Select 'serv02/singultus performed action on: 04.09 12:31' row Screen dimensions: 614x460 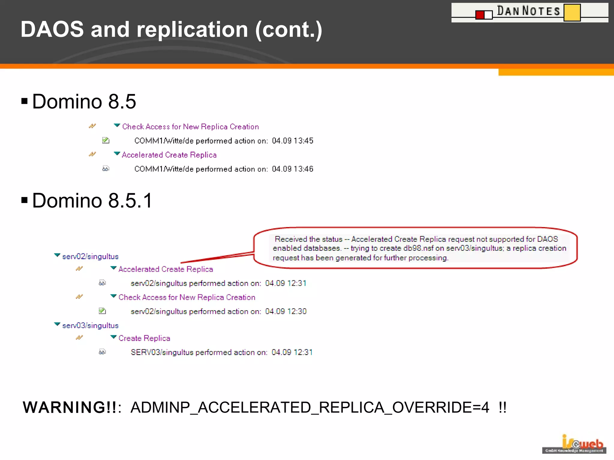click(219, 283)
